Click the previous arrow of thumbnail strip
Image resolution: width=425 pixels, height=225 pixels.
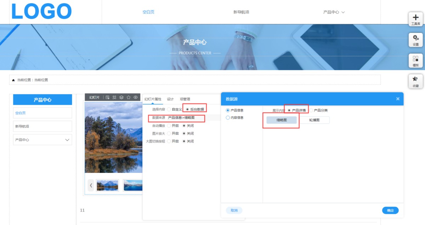(x=91, y=185)
